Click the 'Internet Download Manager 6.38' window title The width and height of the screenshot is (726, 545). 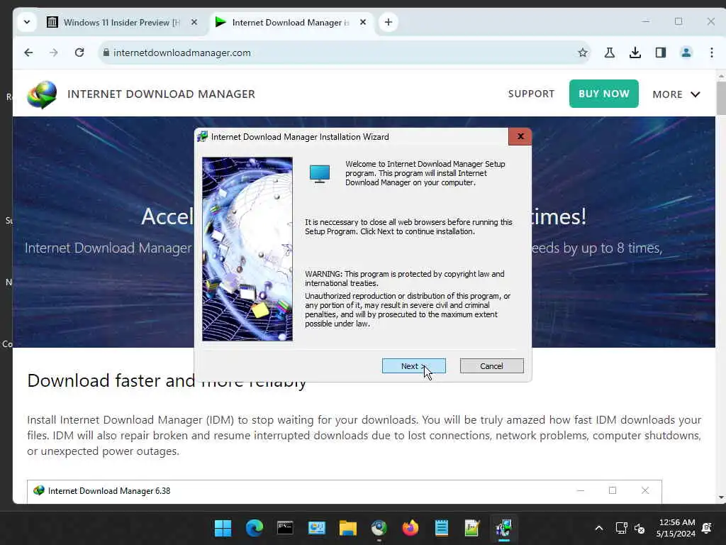[x=109, y=491]
